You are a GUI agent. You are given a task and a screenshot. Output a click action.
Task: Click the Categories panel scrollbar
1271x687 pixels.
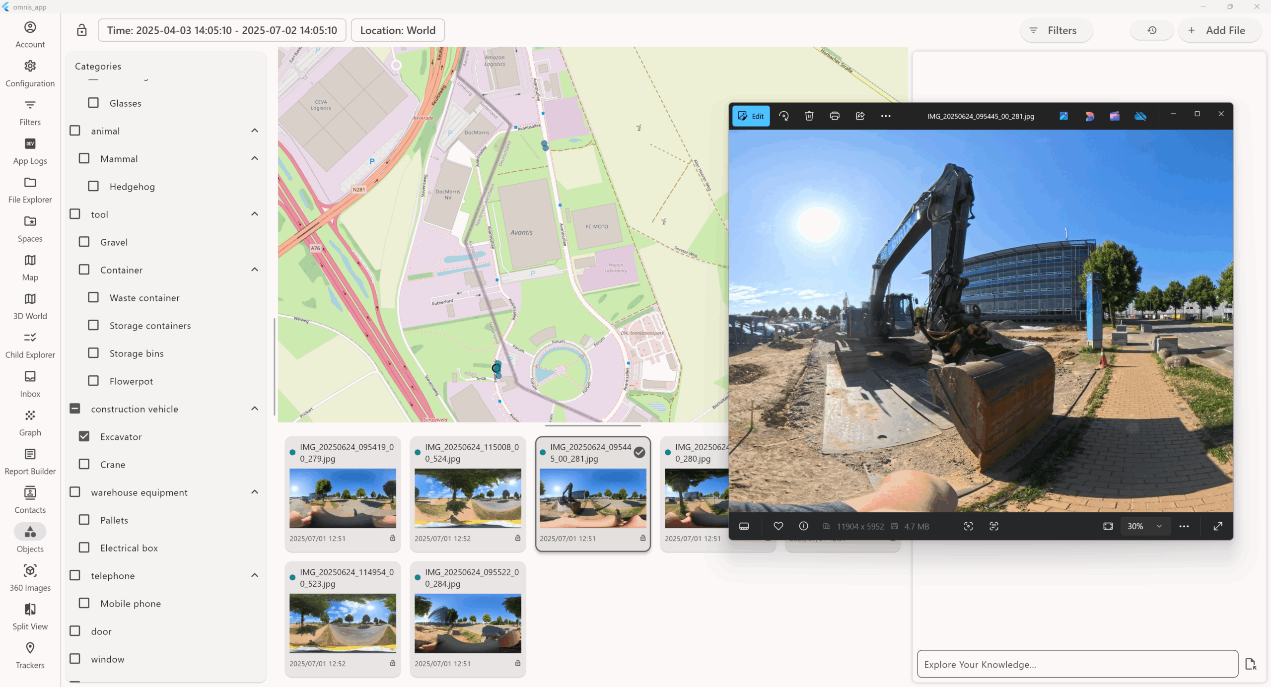click(274, 366)
